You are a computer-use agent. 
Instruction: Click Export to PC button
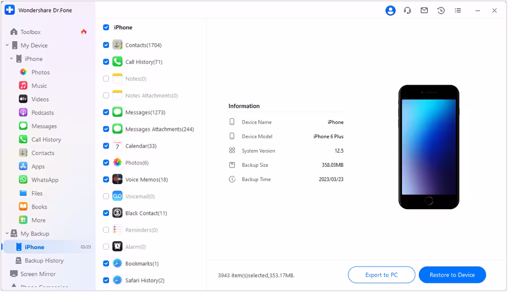coord(382,275)
